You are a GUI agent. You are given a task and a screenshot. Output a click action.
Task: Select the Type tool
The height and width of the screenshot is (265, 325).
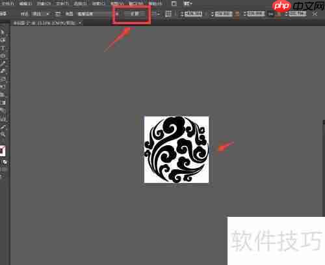point(3,48)
